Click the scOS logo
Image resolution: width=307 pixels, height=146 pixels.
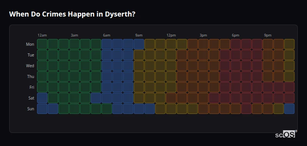[x=286, y=134]
